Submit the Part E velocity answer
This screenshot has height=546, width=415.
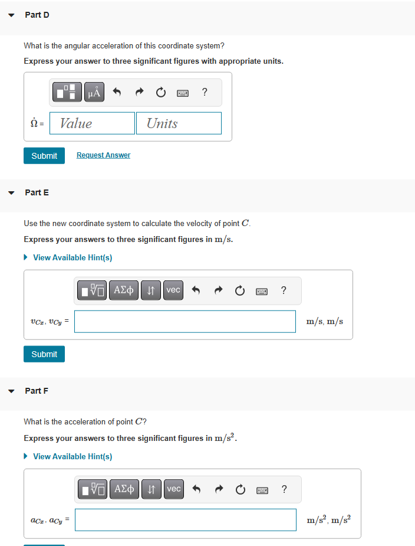44,354
